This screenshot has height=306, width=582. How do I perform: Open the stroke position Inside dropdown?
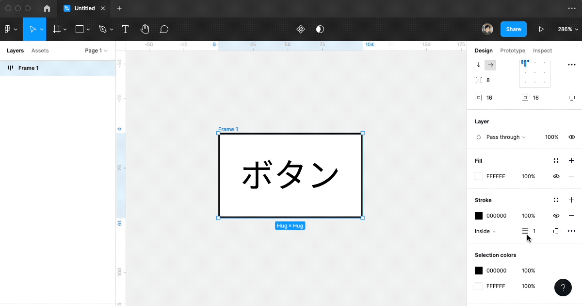point(485,231)
